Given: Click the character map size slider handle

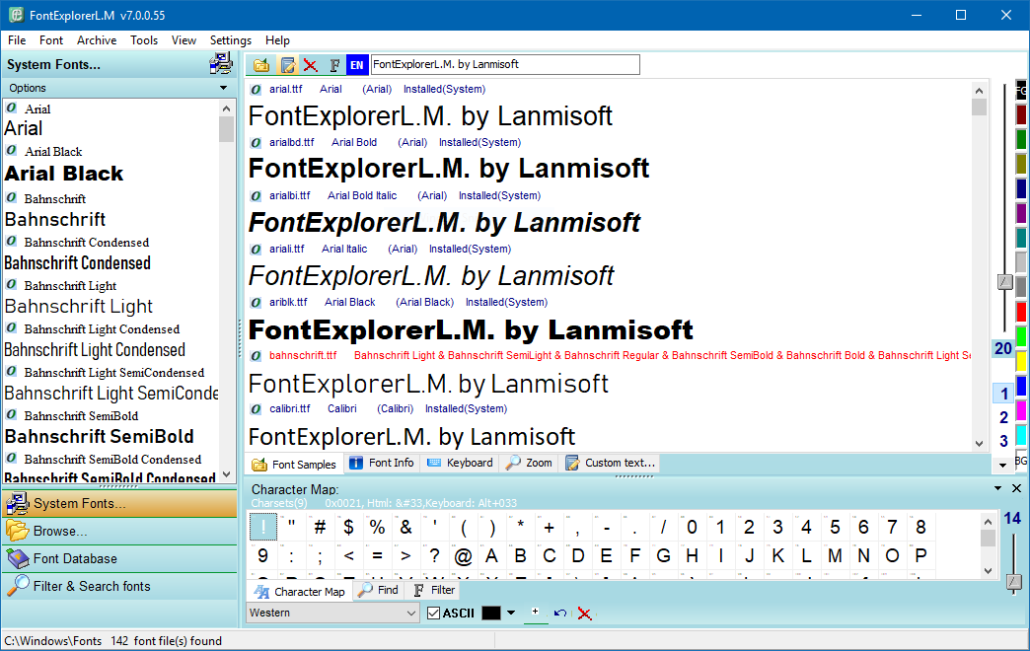Looking at the screenshot, I should (x=1014, y=582).
